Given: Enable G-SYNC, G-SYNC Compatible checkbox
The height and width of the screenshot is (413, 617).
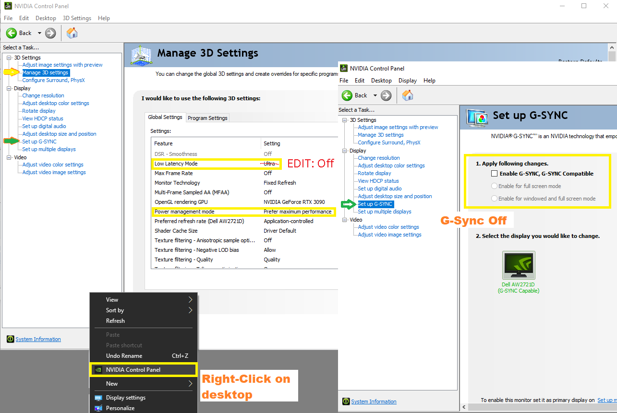Looking at the screenshot, I should (x=494, y=174).
